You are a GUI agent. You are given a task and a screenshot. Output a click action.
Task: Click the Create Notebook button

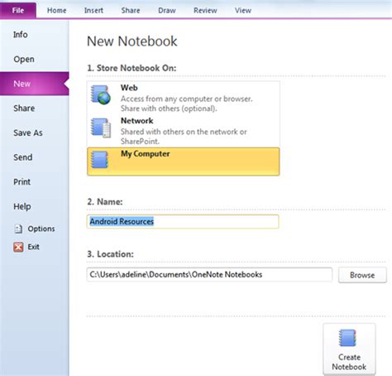tap(349, 349)
